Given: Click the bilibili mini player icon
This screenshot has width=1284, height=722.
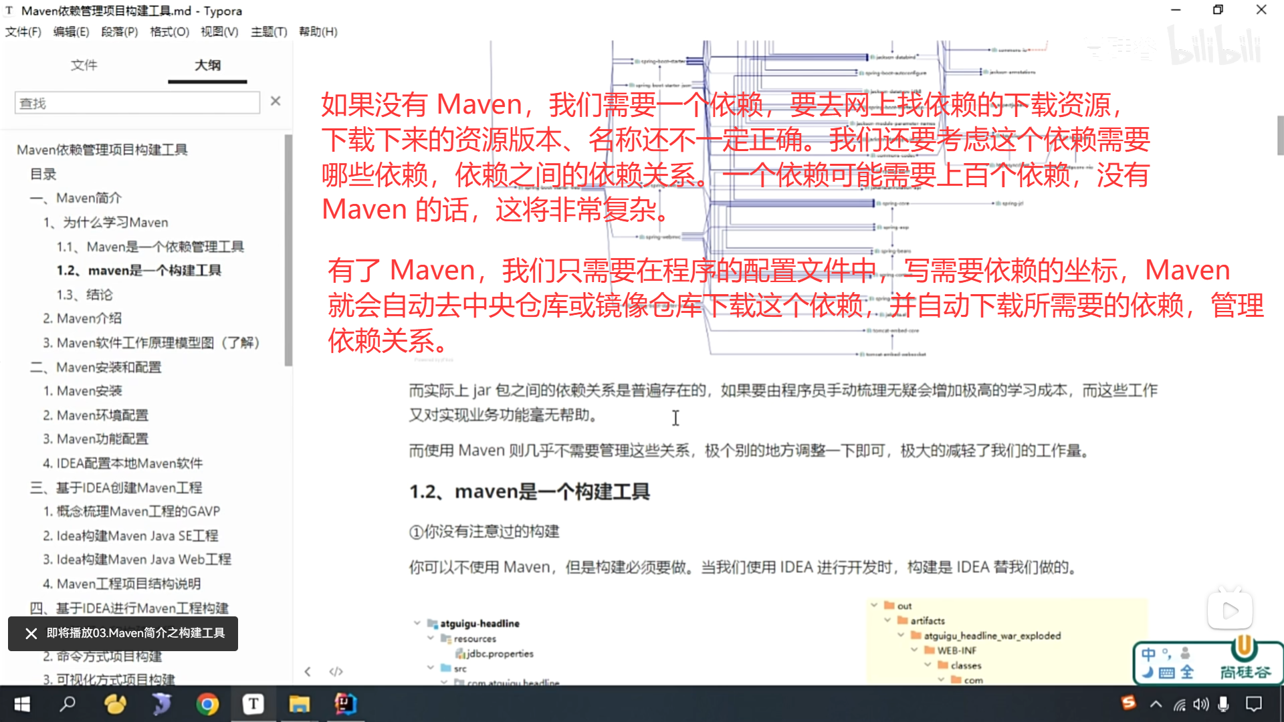Looking at the screenshot, I should pyautogui.click(x=1229, y=610).
